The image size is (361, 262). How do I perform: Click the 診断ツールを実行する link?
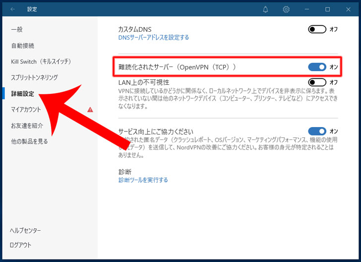pos(143,180)
